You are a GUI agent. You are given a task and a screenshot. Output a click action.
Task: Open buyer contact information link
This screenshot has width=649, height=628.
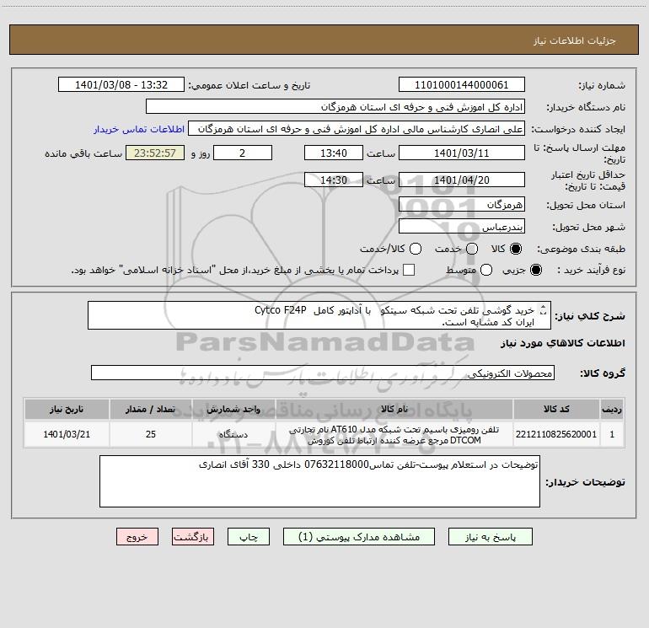pos(139,129)
